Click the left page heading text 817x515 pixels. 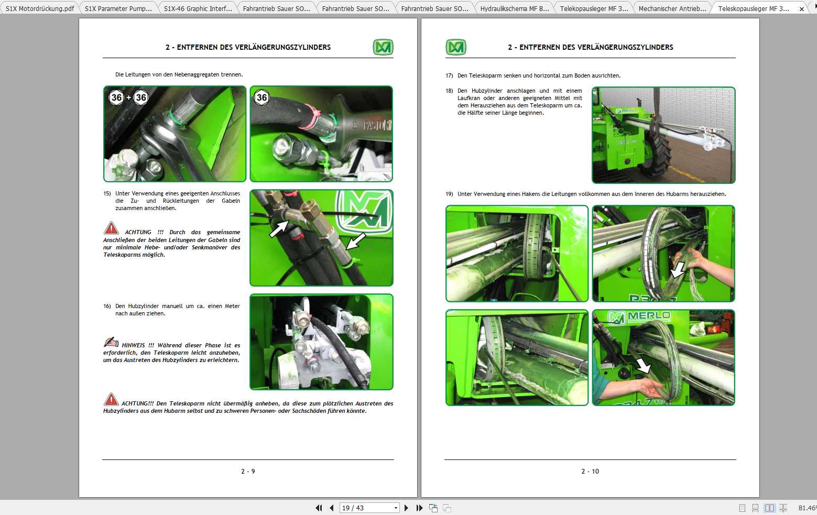(248, 47)
